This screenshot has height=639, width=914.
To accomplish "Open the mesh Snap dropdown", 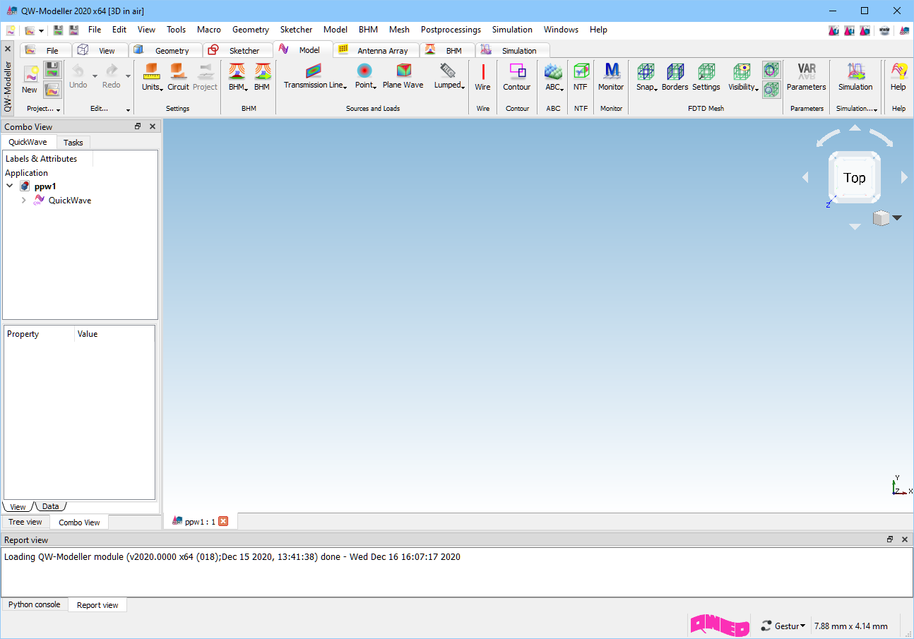I will (646, 78).
